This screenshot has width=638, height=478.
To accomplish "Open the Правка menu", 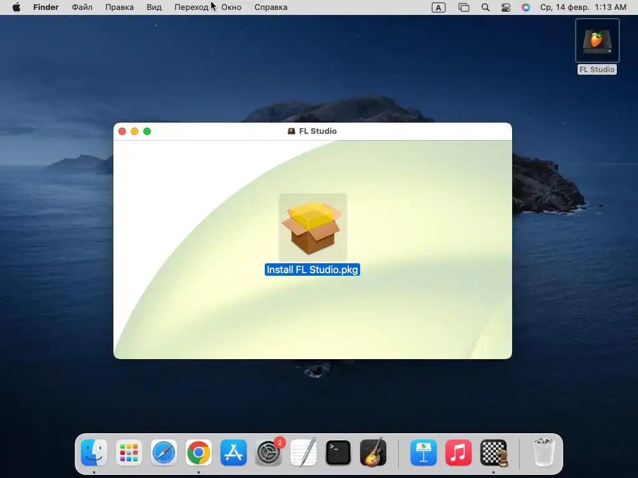I will click(120, 7).
